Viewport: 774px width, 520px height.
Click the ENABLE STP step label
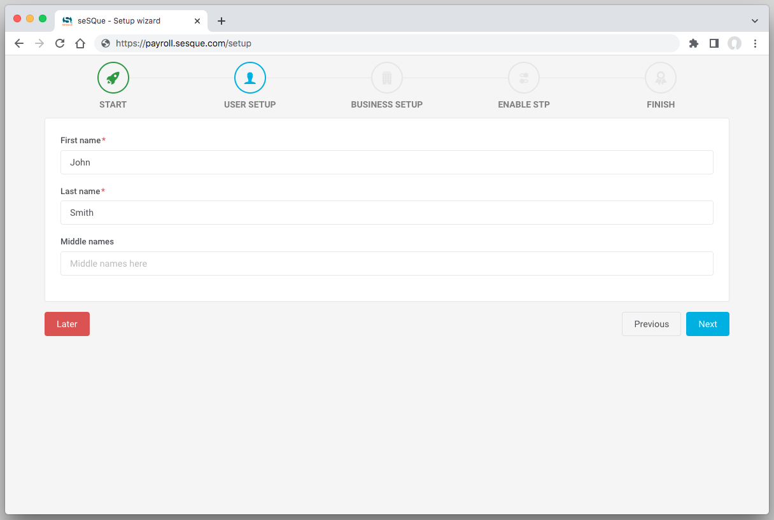pyautogui.click(x=524, y=104)
